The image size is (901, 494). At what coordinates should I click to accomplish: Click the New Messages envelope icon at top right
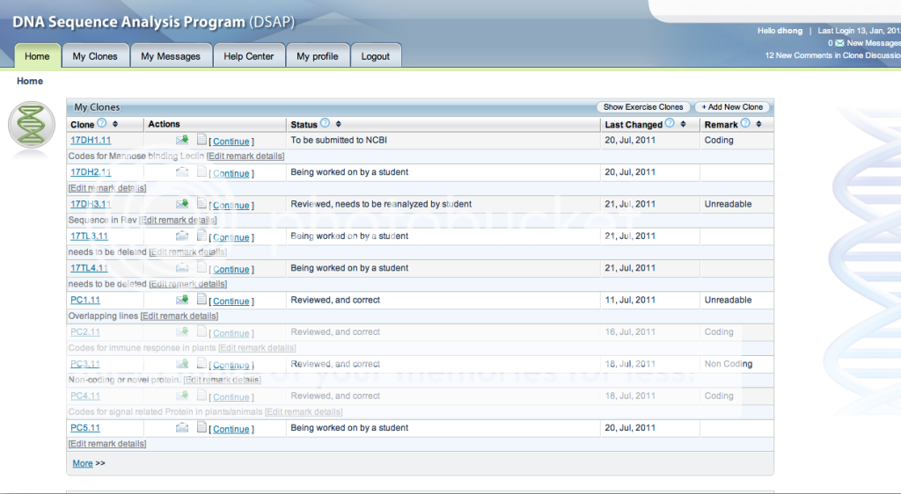[x=839, y=43]
